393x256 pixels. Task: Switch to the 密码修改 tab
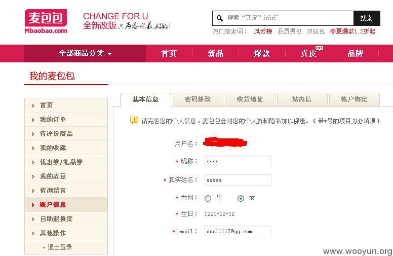198,99
